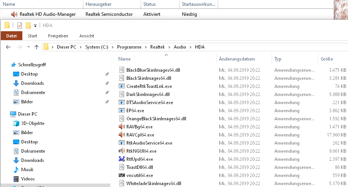Click the Schnellzugriff star icon
348x187 pixels.
tap(13, 65)
